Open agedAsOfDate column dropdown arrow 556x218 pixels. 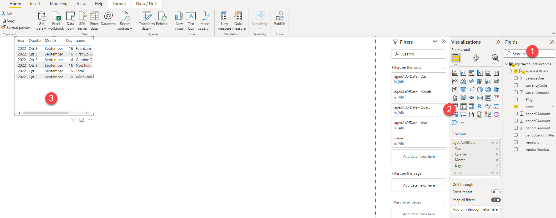tap(492, 143)
